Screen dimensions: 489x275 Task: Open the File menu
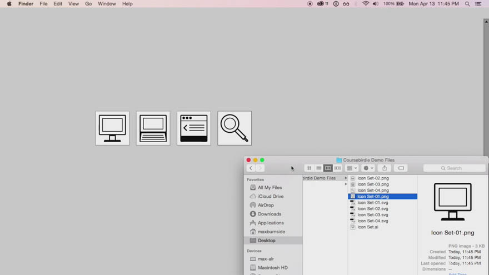pyautogui.click(x=44, y=4)
